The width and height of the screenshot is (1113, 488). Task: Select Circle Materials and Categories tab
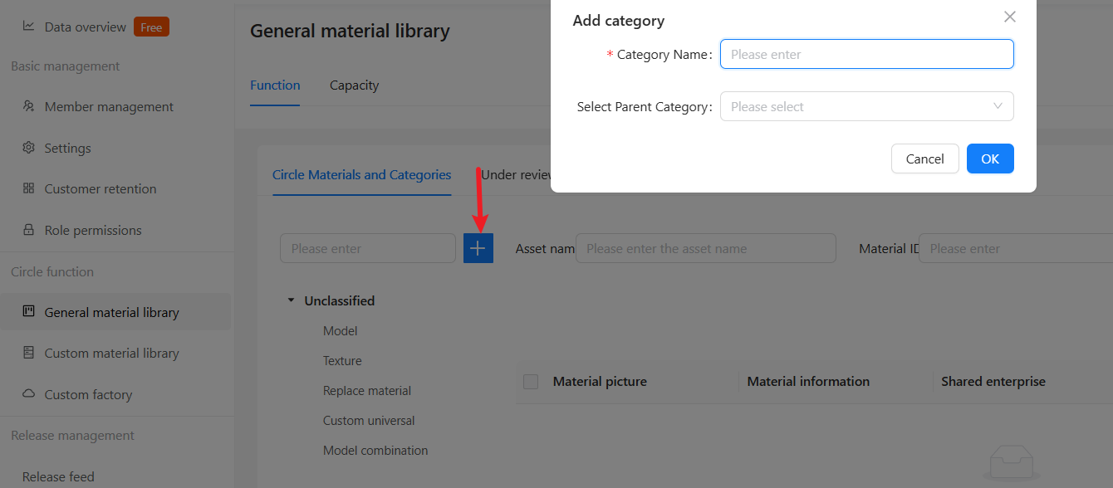tap(361, 174)
